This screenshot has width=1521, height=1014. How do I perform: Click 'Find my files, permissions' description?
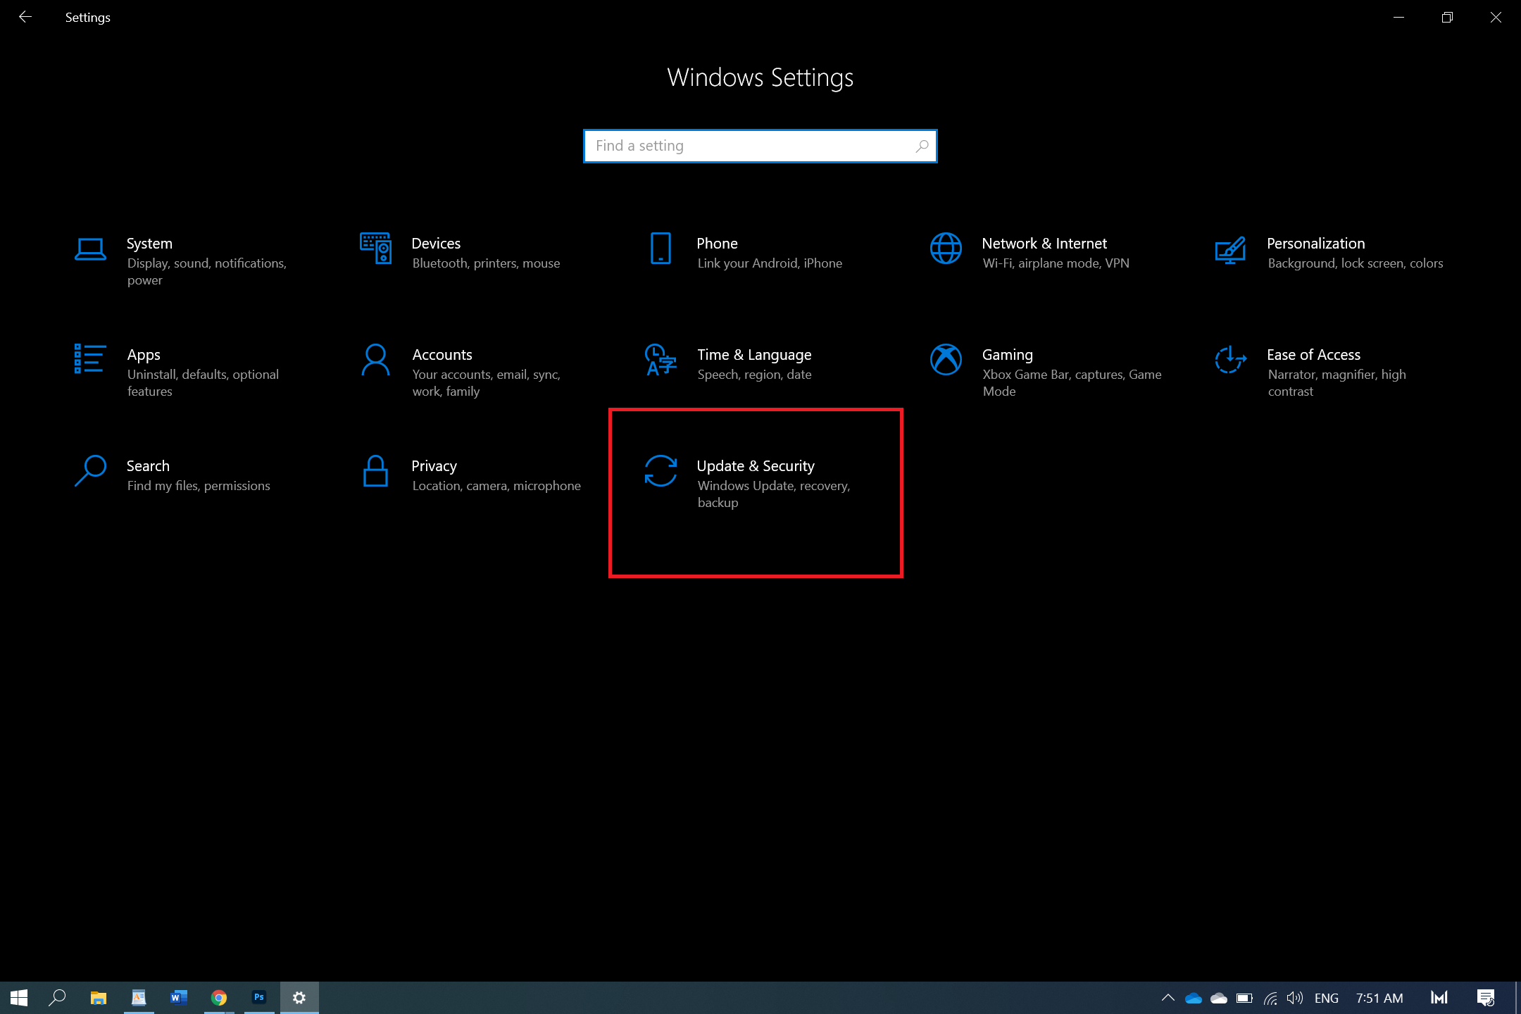(x=199, y=486)
